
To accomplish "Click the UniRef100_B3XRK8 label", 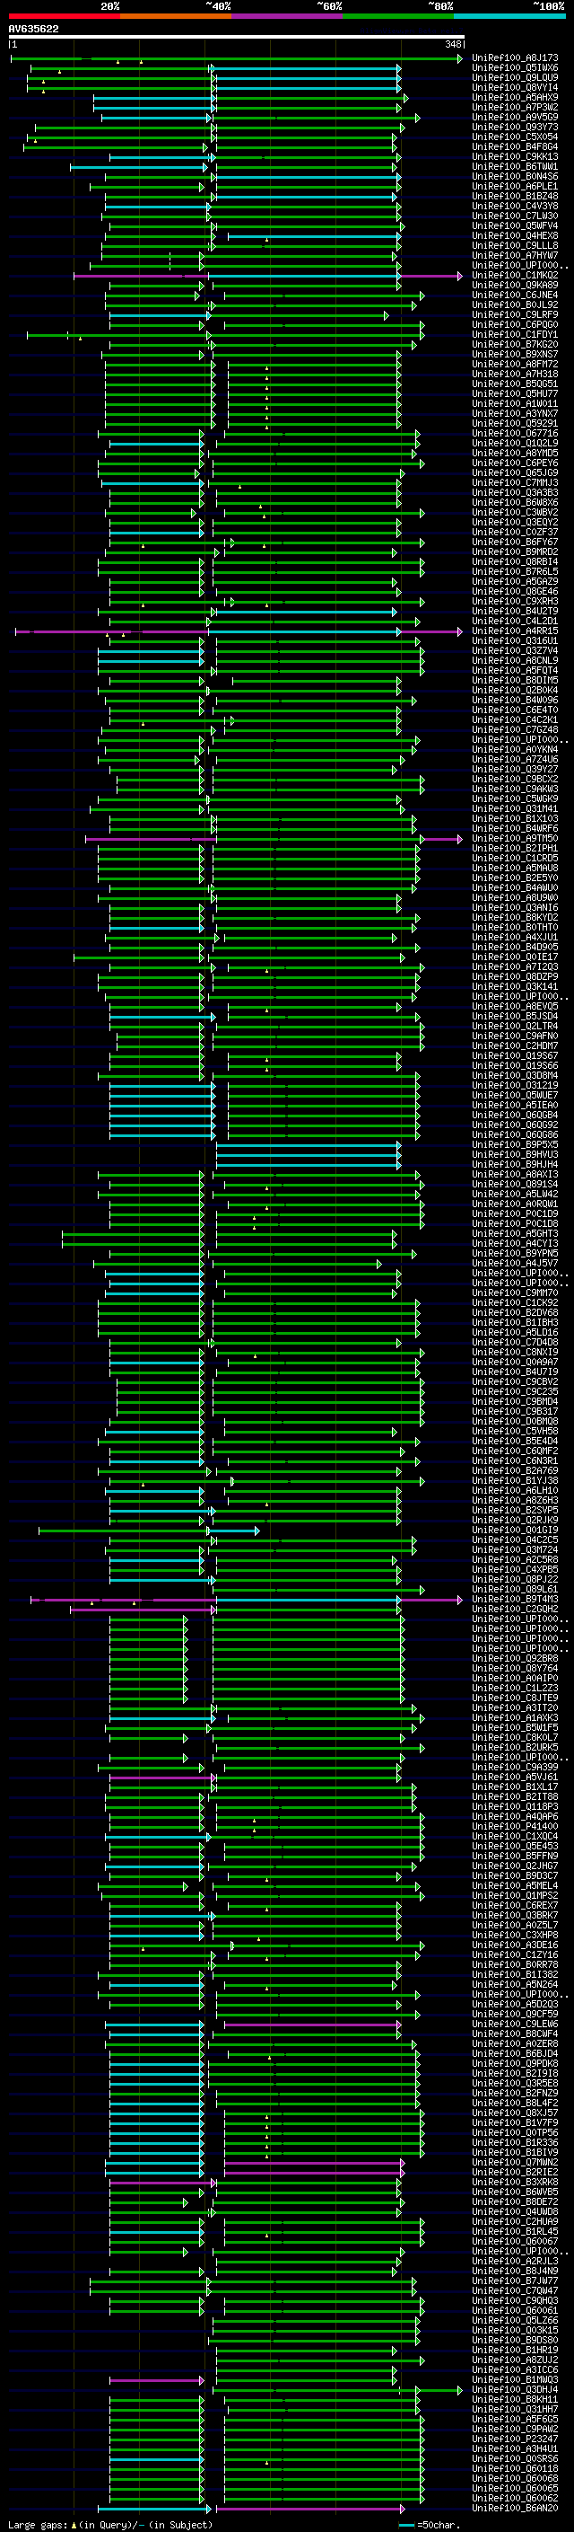I will (x=515, y=2181).
